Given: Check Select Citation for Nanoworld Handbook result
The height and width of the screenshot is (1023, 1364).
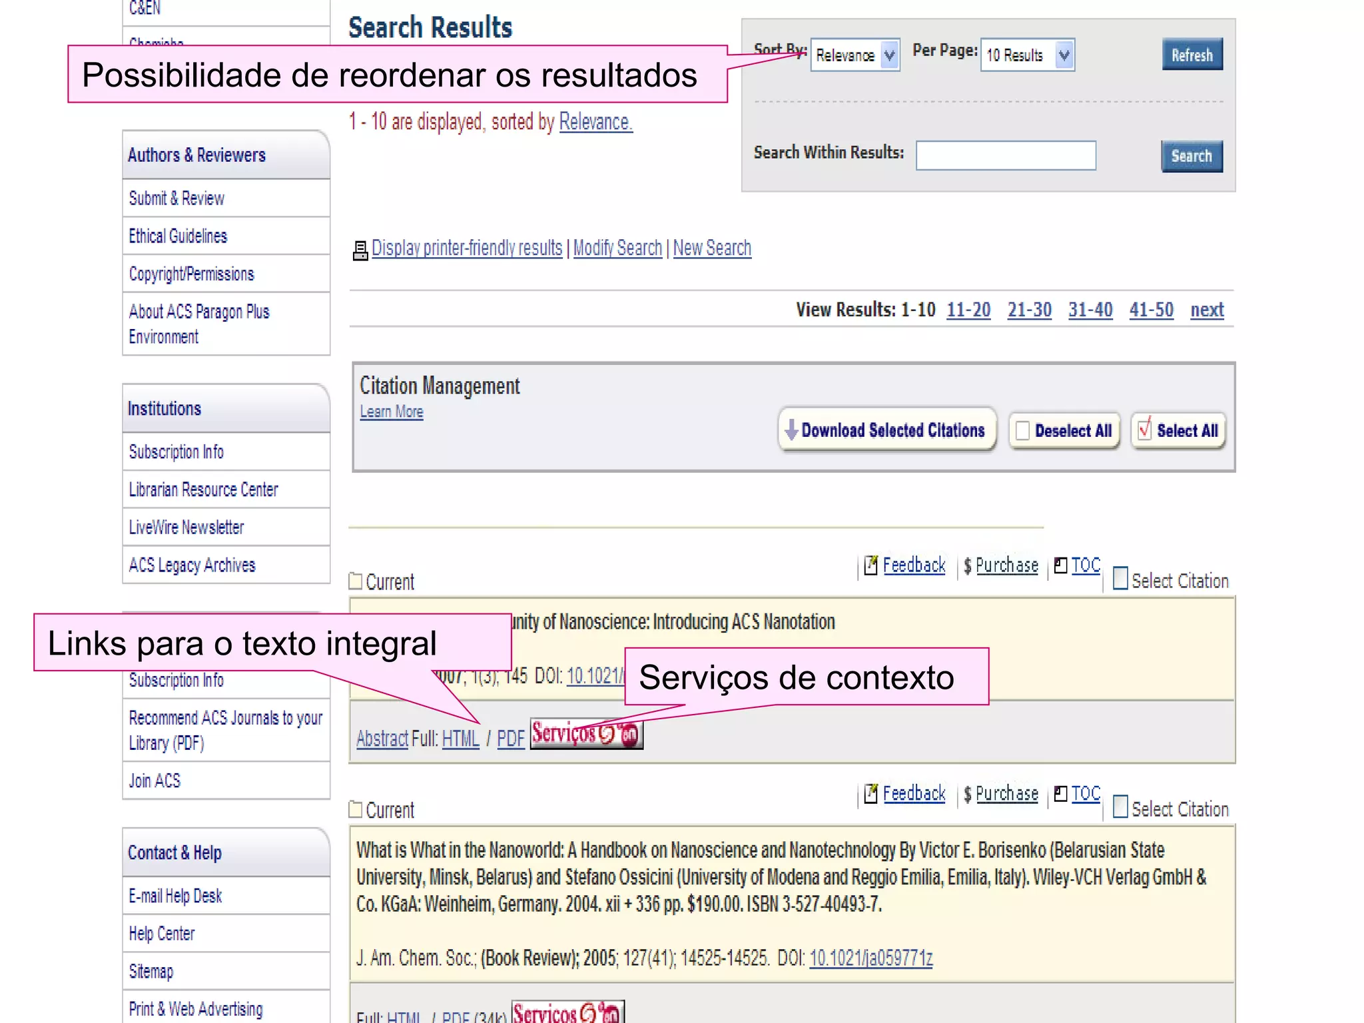Looking at the screenshot, I should pyautogui.click(x=1121, y=807).
